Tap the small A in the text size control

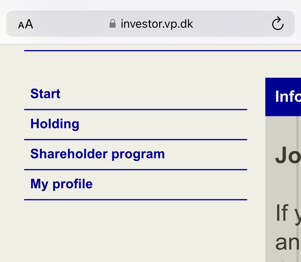[21, 25]
